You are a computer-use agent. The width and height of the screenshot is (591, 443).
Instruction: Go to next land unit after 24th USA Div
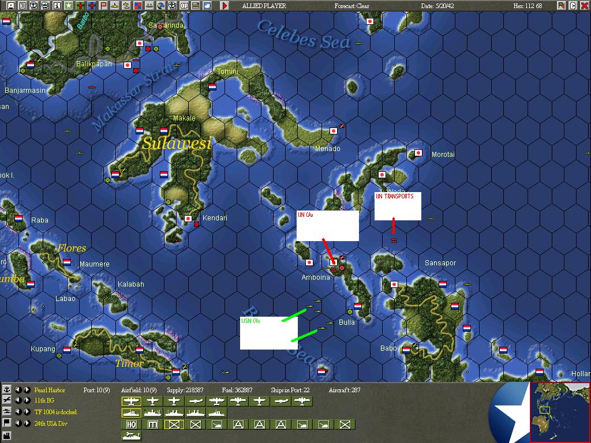27,423
